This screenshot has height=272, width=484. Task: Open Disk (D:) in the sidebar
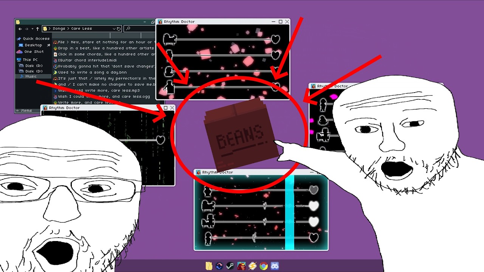click(31, 71)
